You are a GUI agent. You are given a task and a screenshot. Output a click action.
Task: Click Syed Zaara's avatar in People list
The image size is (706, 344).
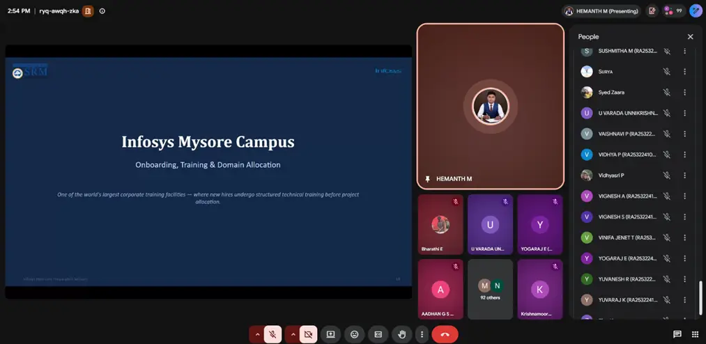587,92
